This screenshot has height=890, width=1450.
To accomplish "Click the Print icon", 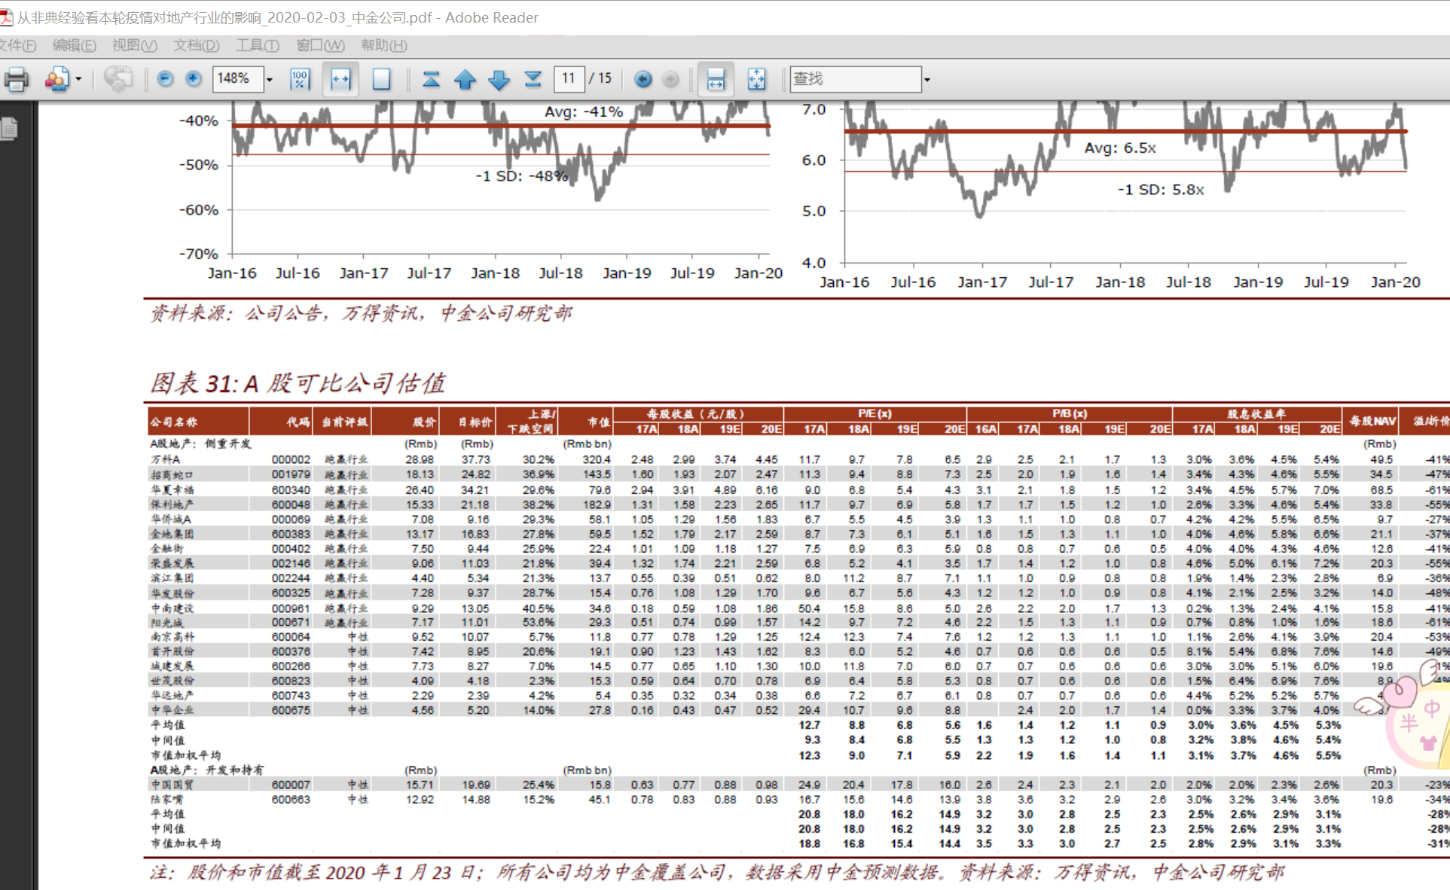I will pyautogui.click(x=16, y=79).
